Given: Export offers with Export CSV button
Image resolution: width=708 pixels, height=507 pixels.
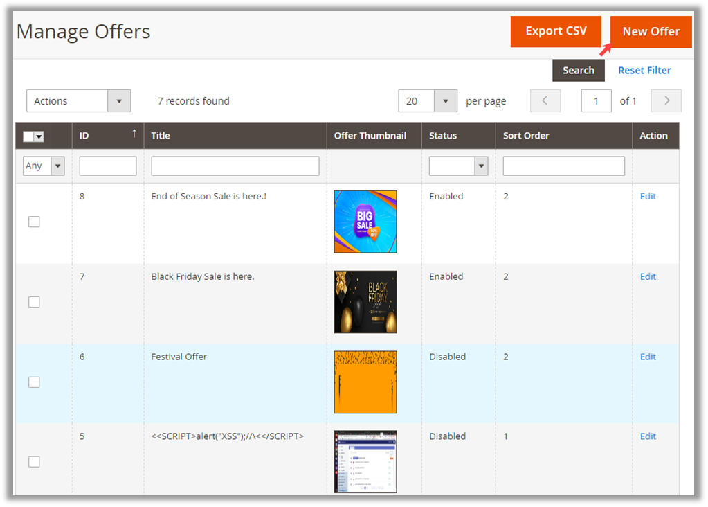Looking at the screenshot, I should (556, 31).
